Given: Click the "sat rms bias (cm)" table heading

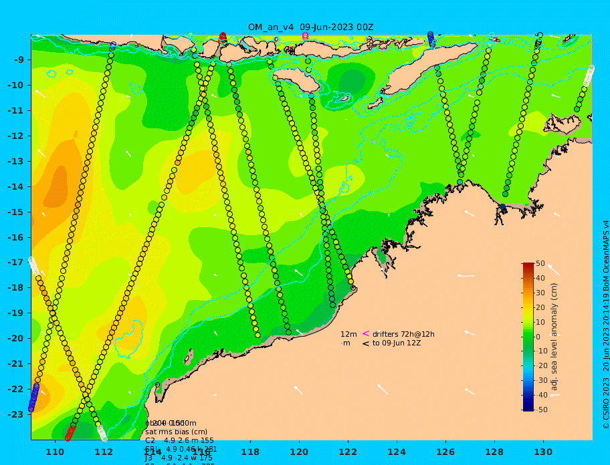Looking at the screenshot, I should pyautogui.click(x=176, y=432).
